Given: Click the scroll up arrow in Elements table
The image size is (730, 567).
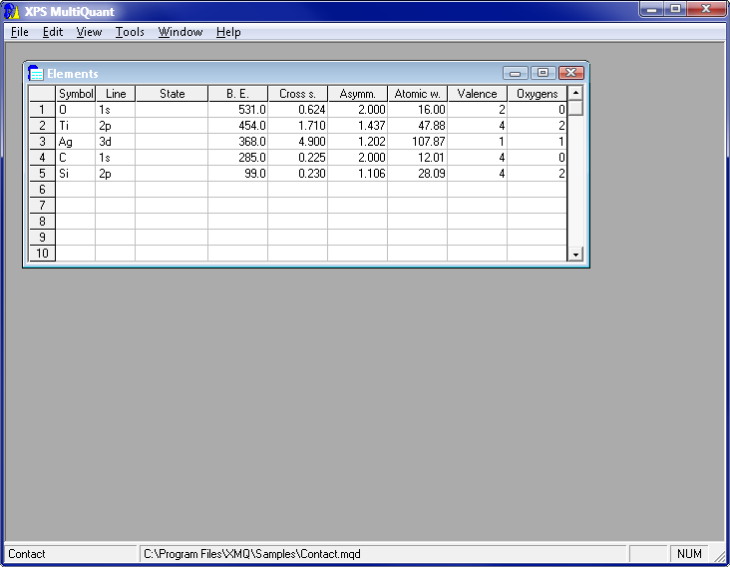Looking at the screenshot, I should click(x=574, y=93).
